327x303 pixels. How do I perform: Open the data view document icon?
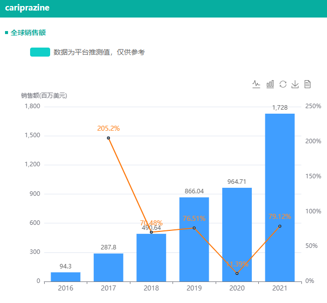tap(308, 84)
